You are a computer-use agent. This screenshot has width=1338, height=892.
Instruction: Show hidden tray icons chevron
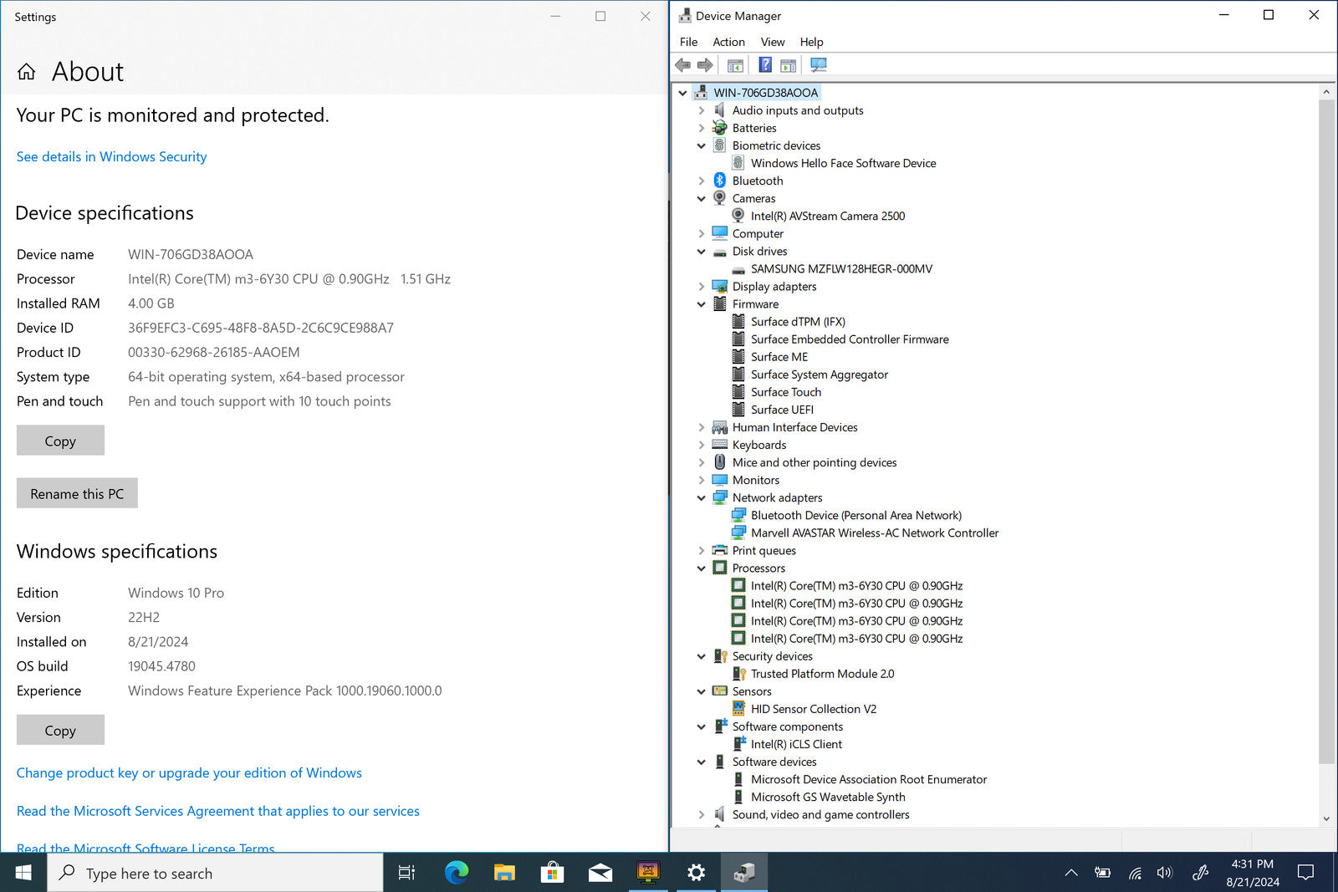pos(1071,873)
